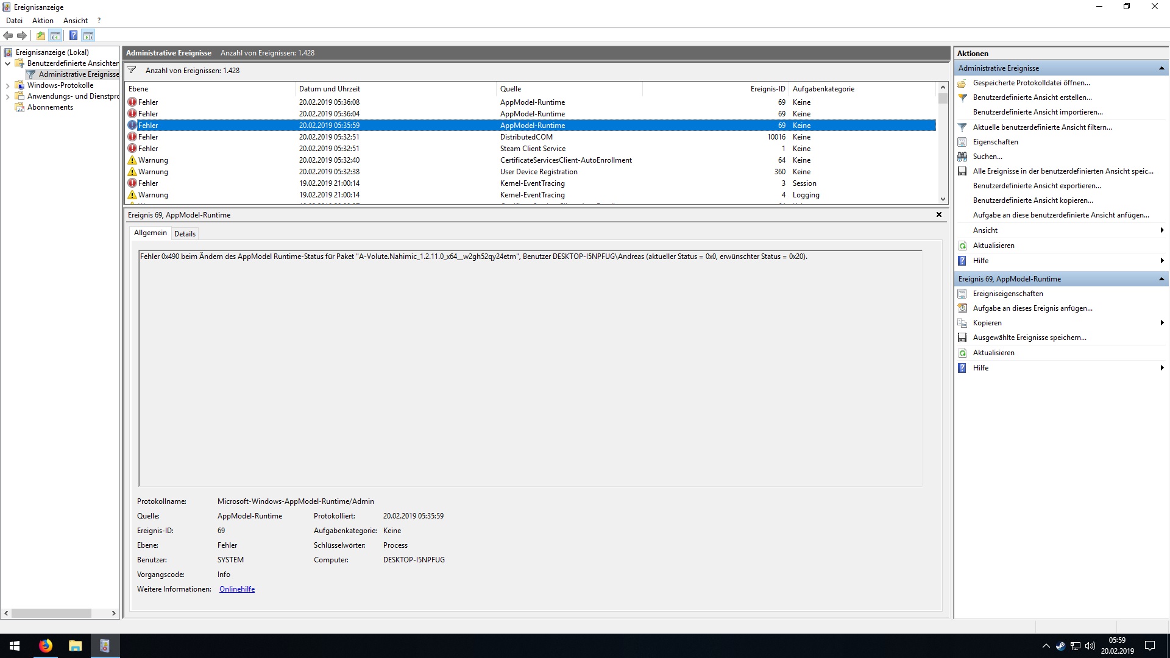Close the event preview pane
Image resolution: width=1170 pixels, height=658 pixels.
939,214
